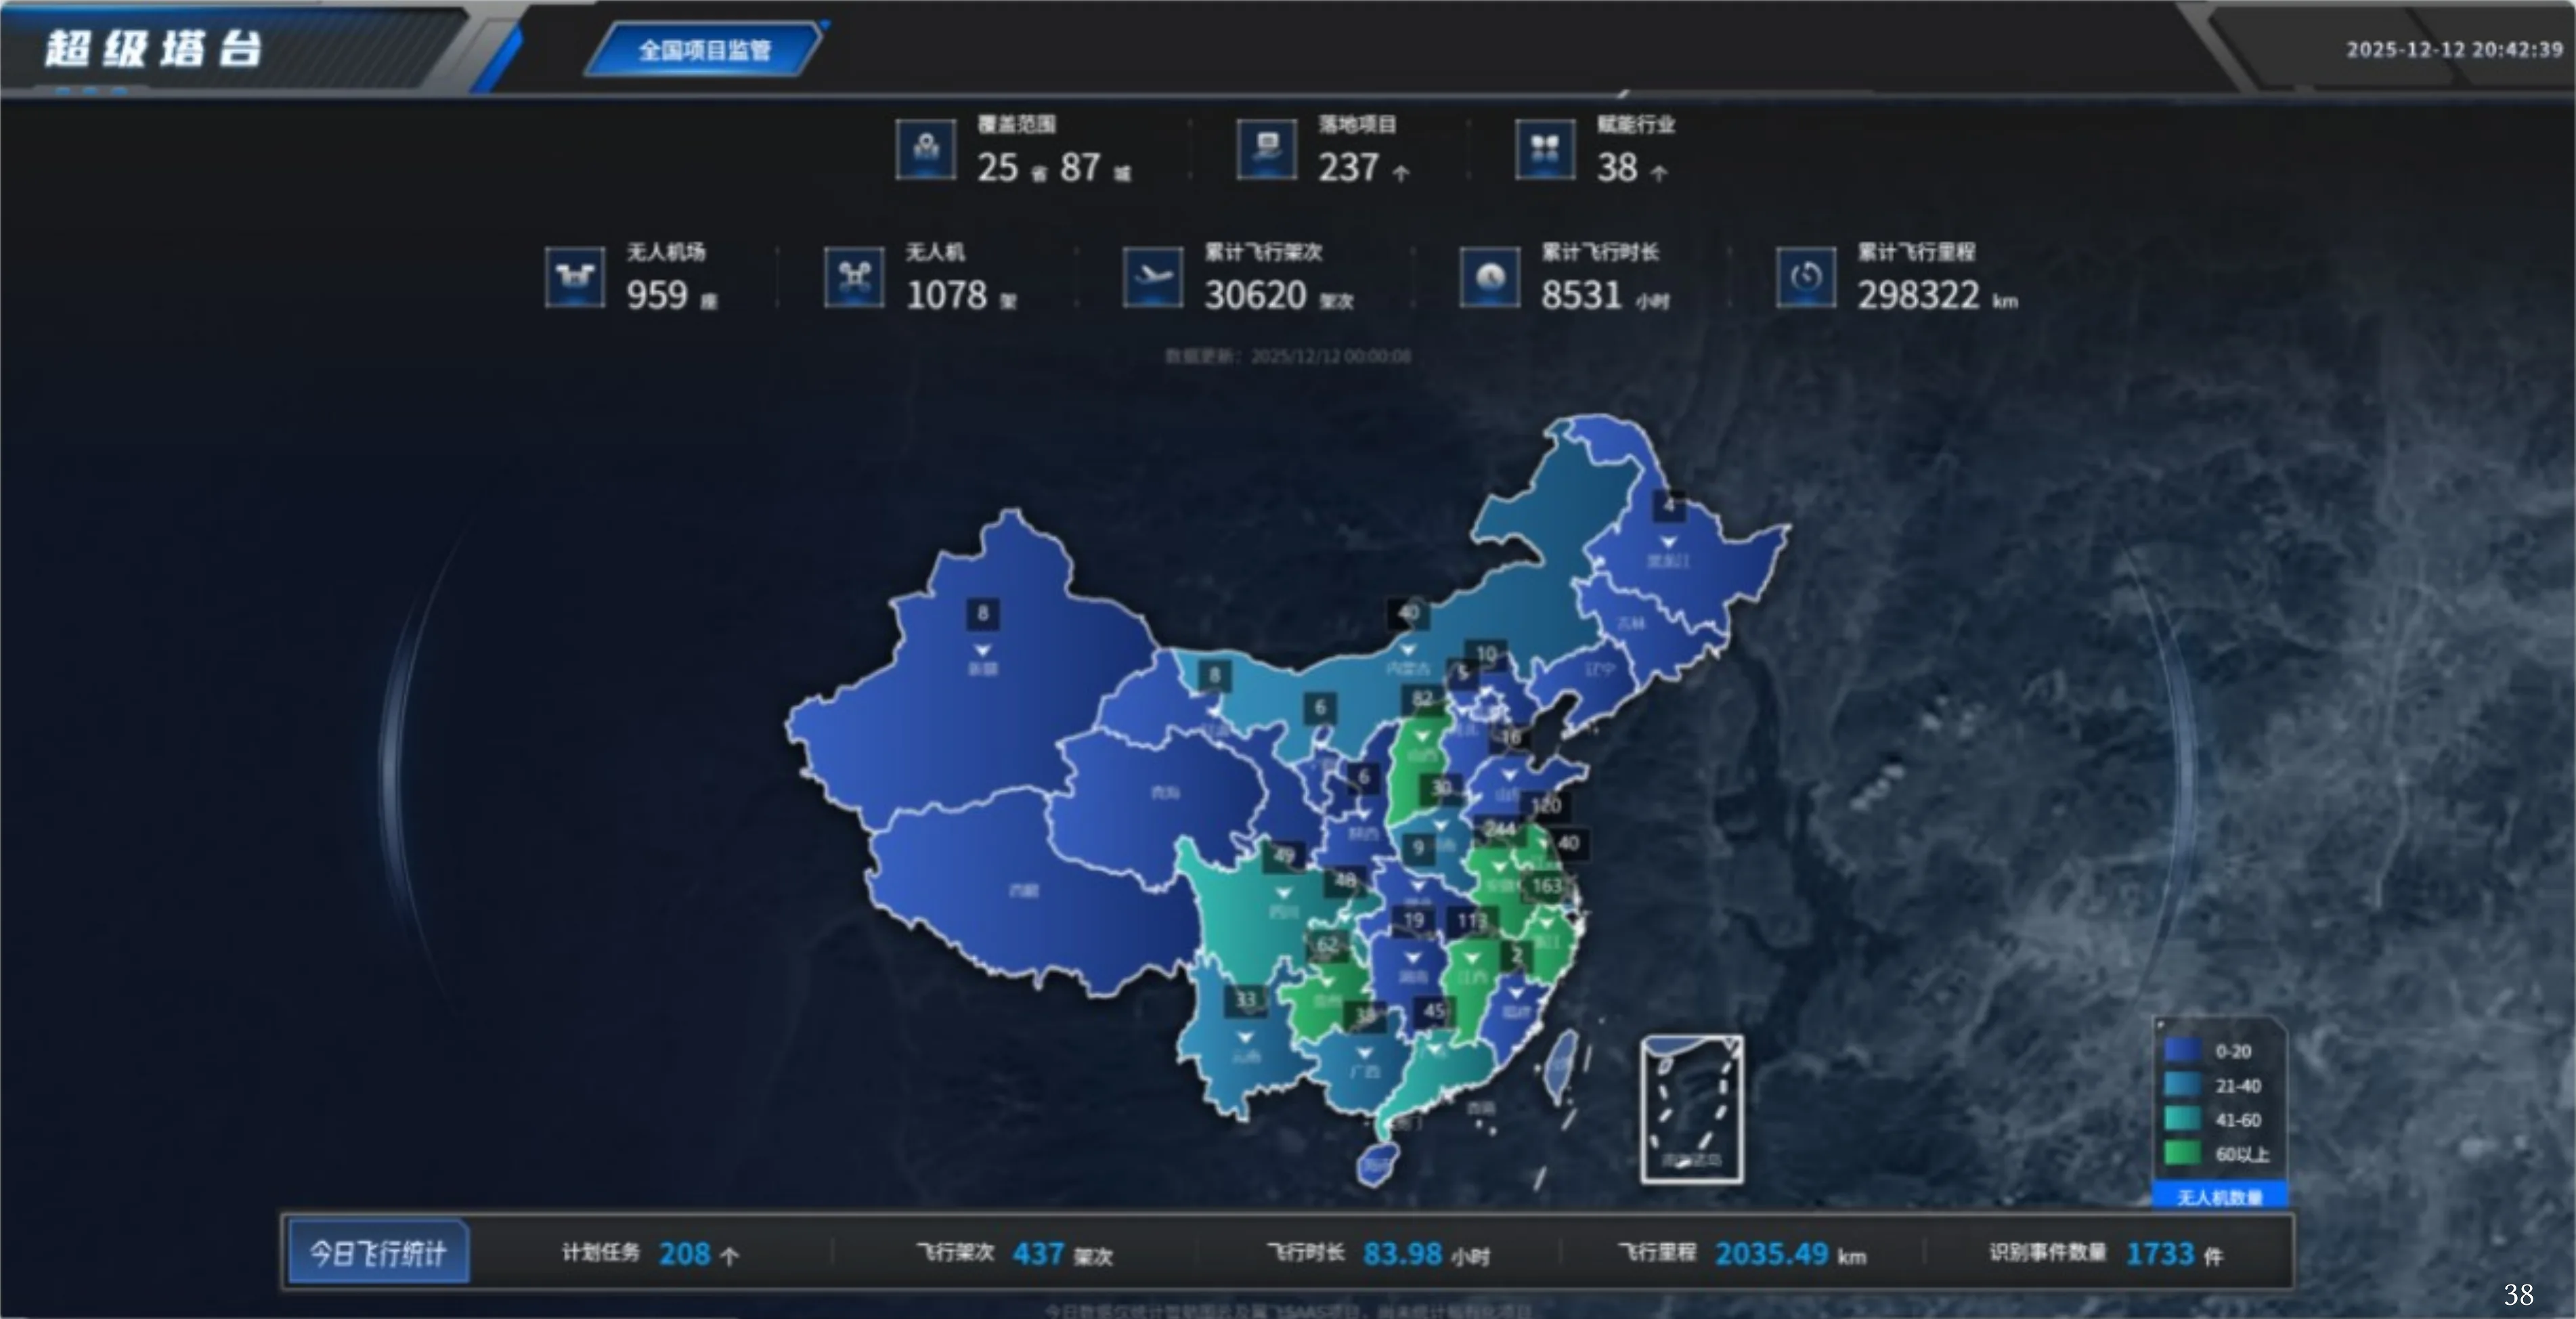Click the badge 19 above Hunan

point(1413,920)
